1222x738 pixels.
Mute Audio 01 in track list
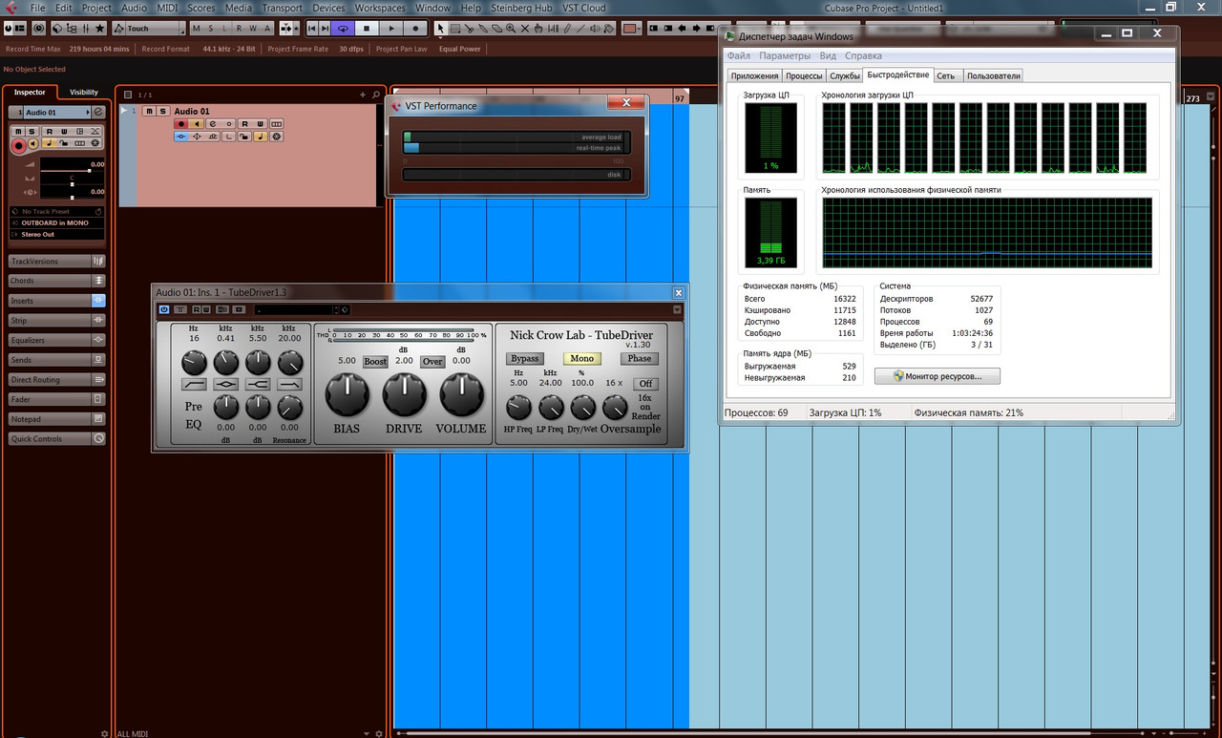tap(150, 112)
